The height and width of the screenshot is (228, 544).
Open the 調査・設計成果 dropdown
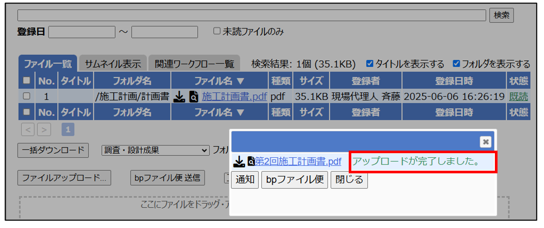point(155,150)
